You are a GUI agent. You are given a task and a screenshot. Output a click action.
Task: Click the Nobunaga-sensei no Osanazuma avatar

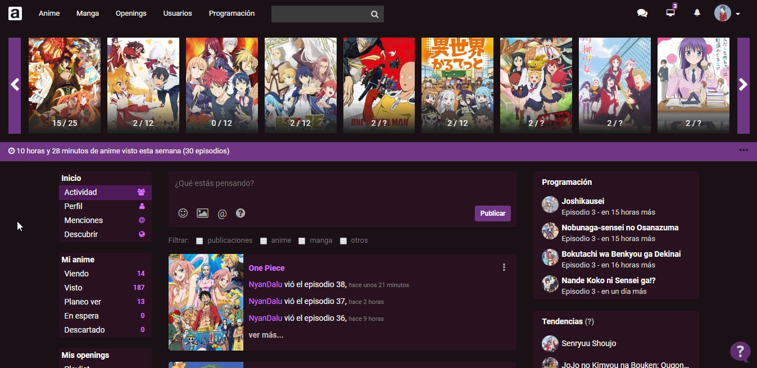[550, 231]
